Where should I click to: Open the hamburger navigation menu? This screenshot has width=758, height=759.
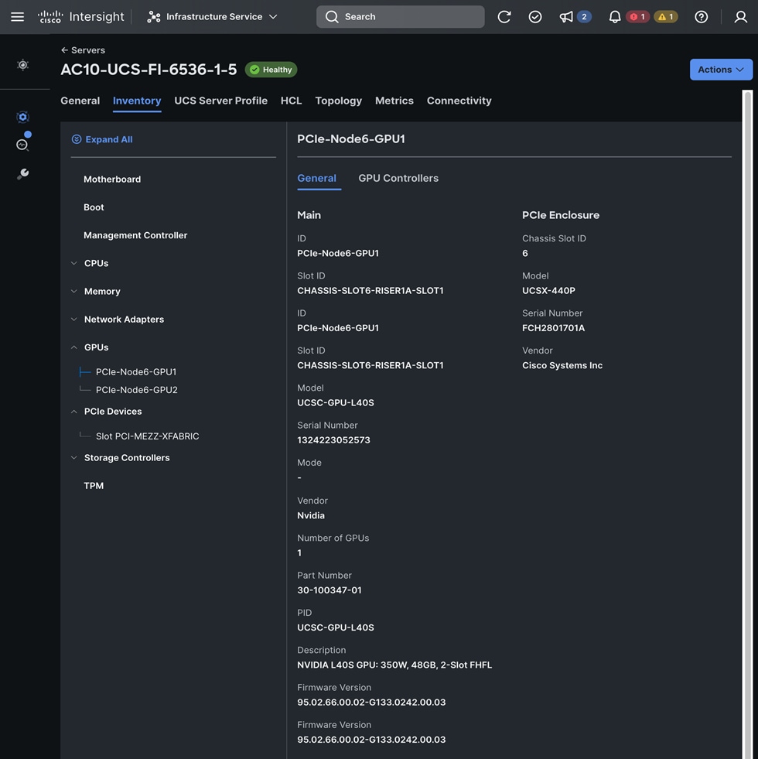point(18,17)
